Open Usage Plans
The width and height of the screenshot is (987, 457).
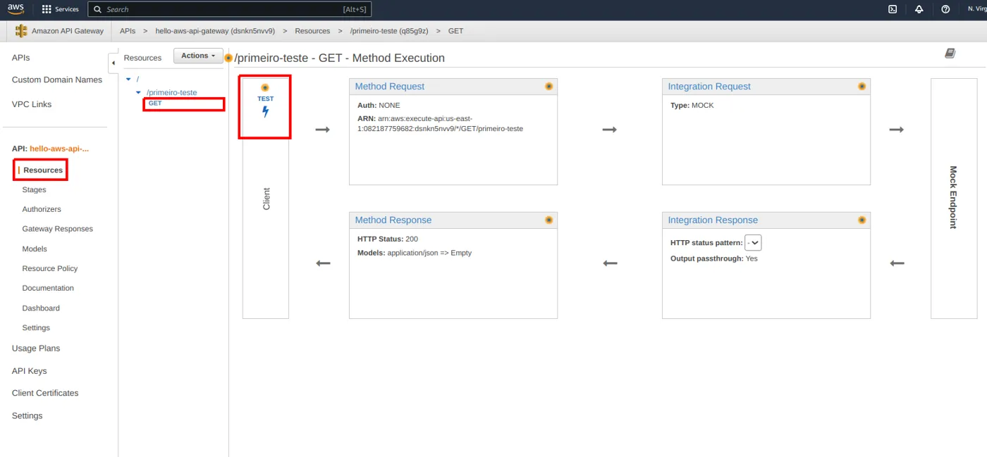pos(36,349)
